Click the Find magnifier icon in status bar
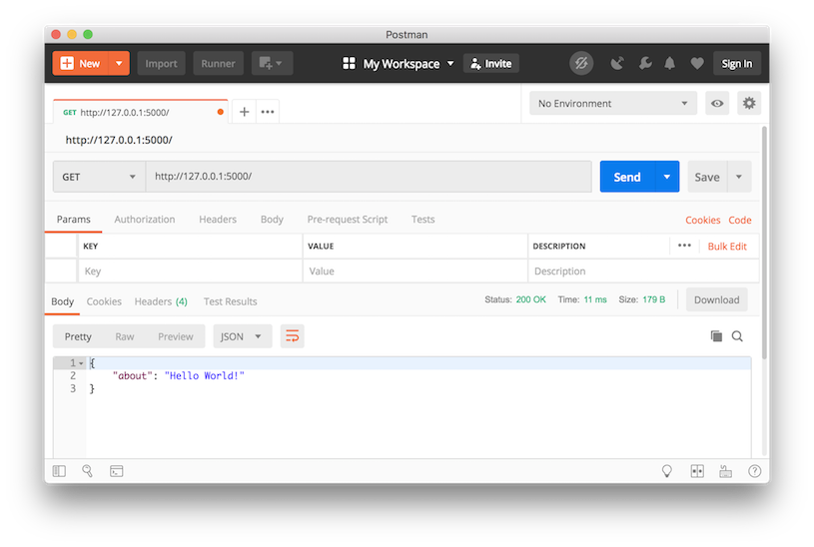Screen dimensions: 814x547 tap(87, 471)
